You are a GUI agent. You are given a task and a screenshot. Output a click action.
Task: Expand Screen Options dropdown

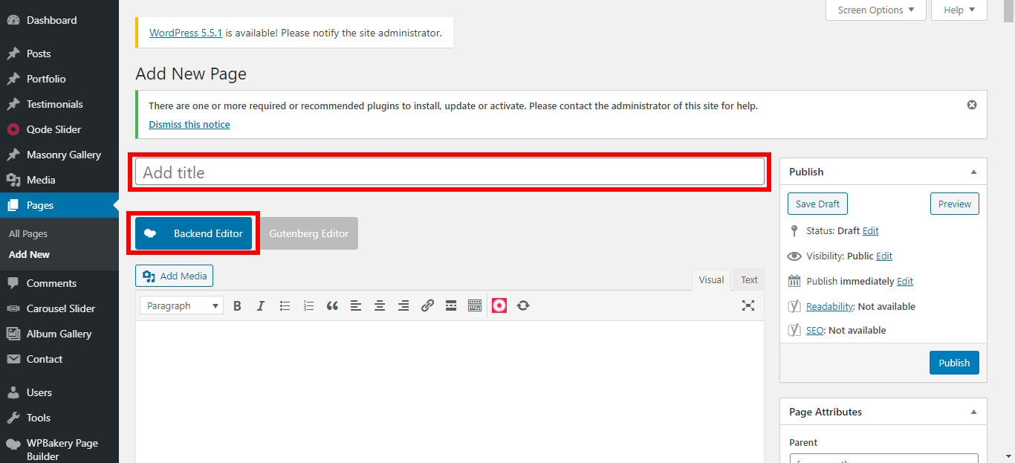tap(876, 10)
